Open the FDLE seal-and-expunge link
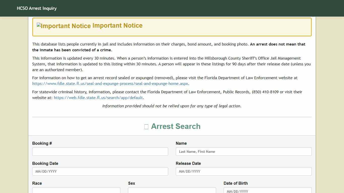Viewport: 344px width, 193px height. (x=110, y=83)
